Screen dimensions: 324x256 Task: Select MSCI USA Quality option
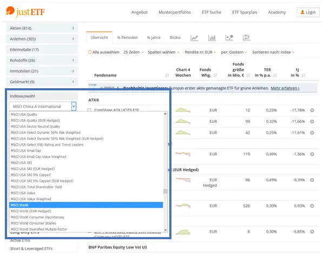[x=86, y=114]
